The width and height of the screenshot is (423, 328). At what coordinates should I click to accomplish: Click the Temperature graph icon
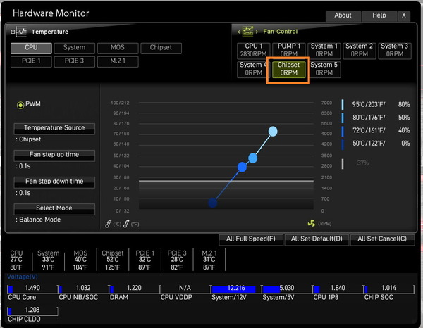[21, 32]
